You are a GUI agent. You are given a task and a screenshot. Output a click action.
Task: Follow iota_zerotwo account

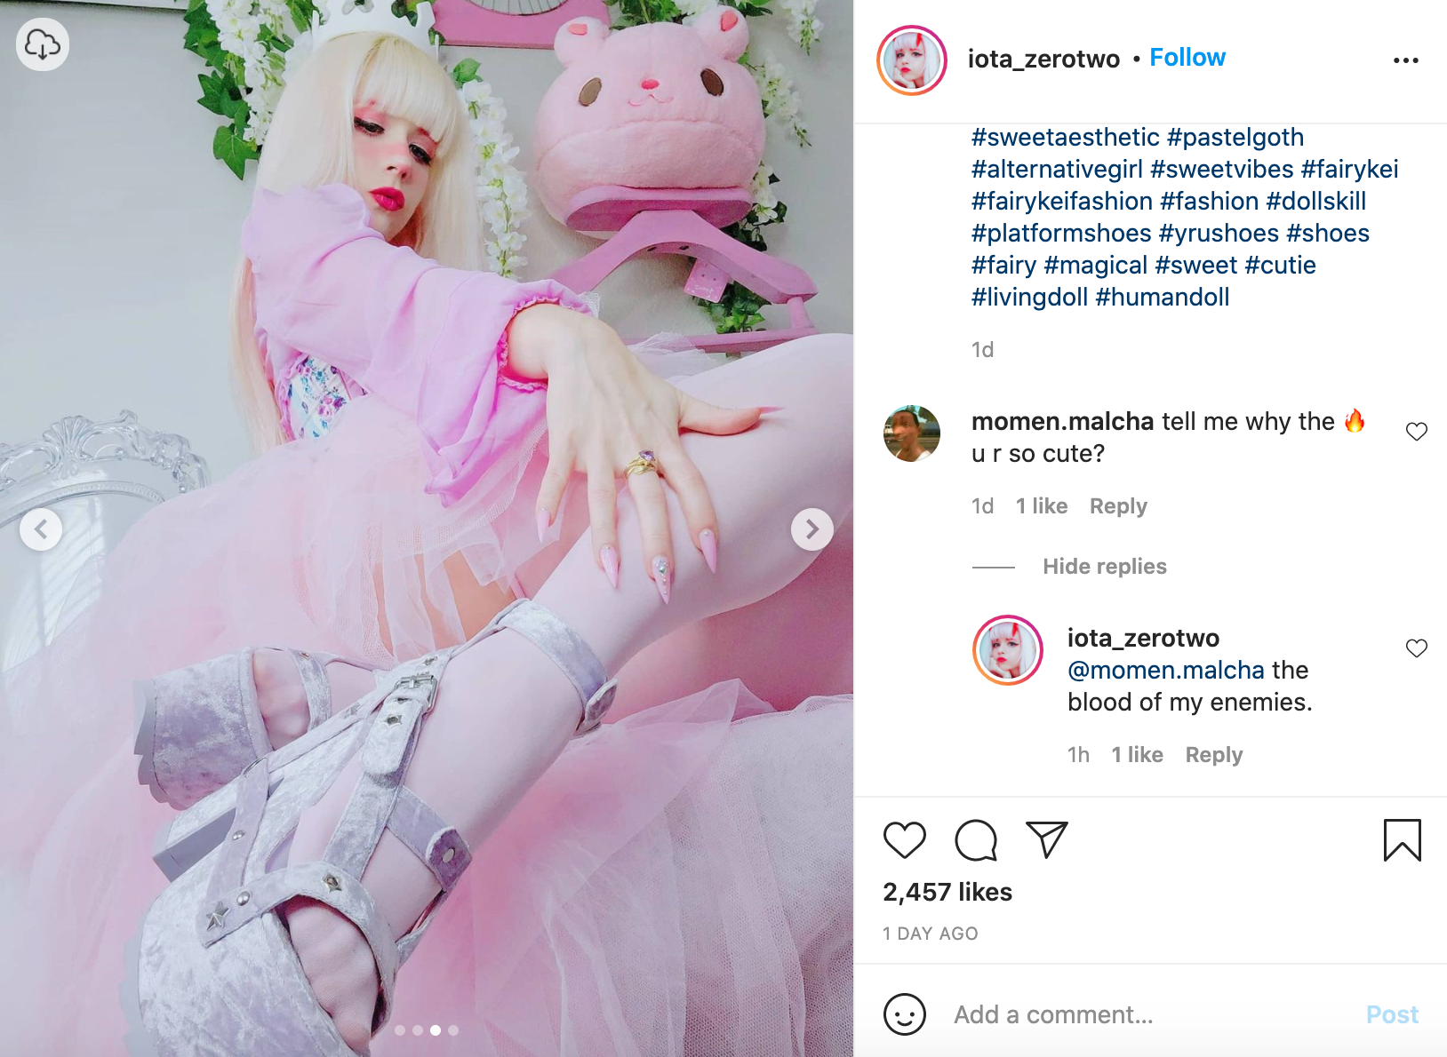tap(1187, 58)
